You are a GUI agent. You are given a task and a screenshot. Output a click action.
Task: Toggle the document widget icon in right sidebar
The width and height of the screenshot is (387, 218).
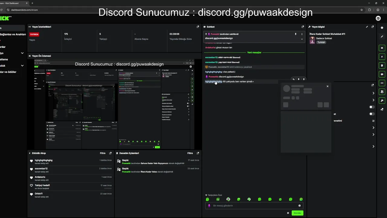(382, 65)
